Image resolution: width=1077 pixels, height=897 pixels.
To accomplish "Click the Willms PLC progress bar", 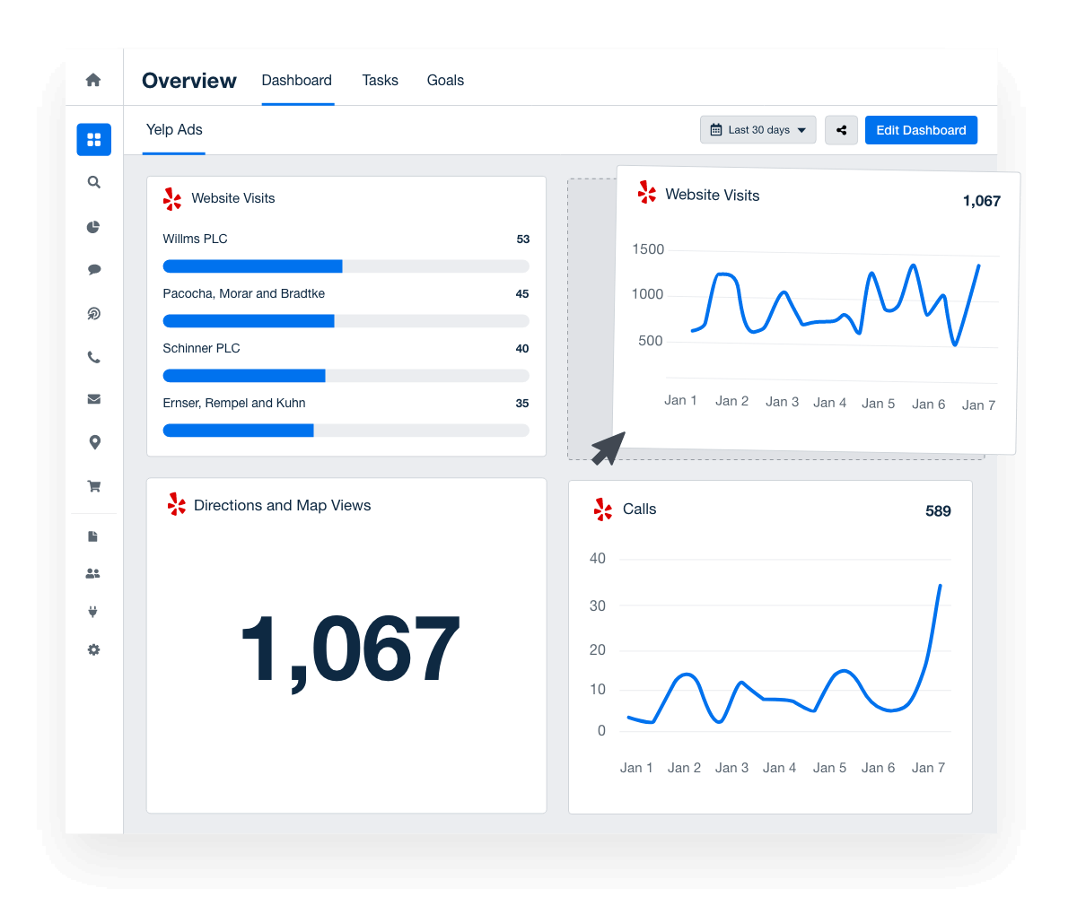I will 346,266.
